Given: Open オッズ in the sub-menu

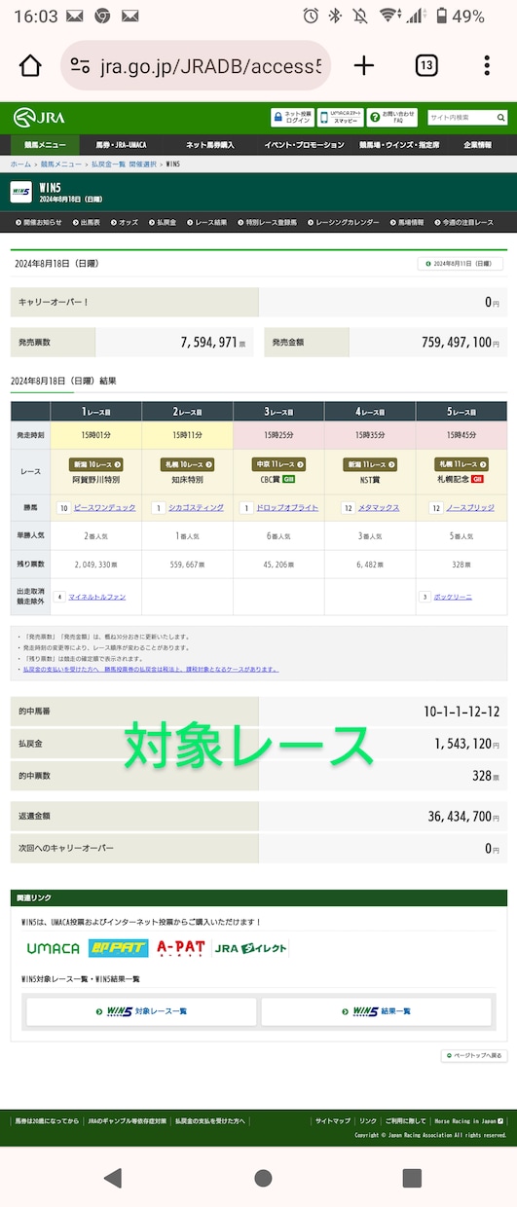Looking at the screenshot, I should (125, 222).
